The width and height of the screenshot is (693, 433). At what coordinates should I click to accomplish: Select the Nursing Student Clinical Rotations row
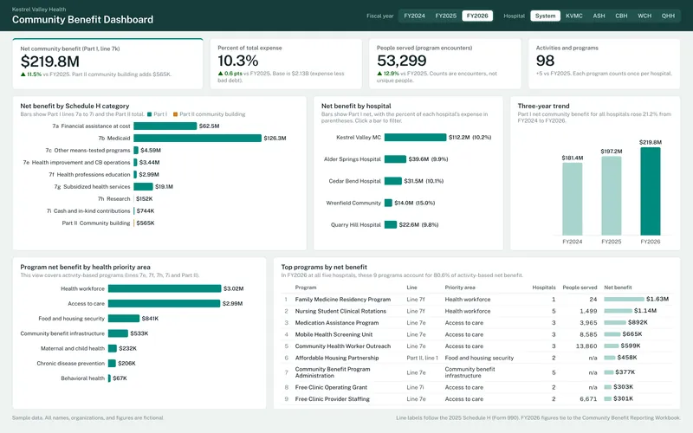point(476,311)
